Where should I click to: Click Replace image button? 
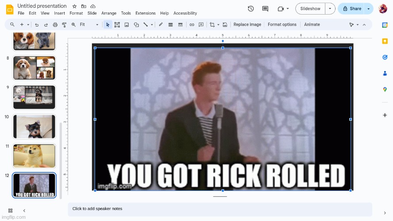click(x=248, y=25)
